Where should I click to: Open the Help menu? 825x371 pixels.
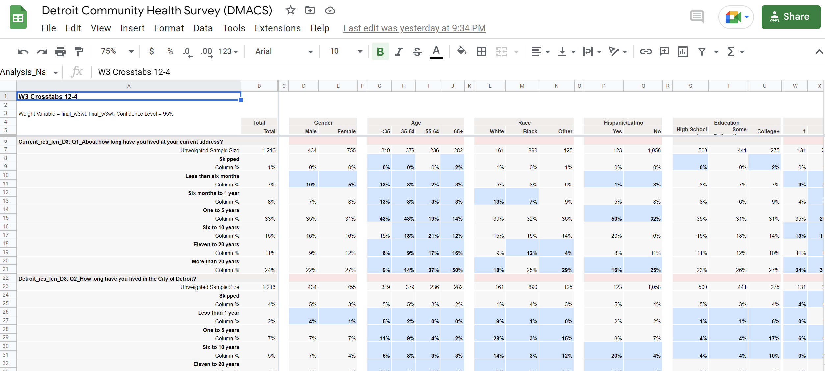pyautogui.click(x=320, y=28)
